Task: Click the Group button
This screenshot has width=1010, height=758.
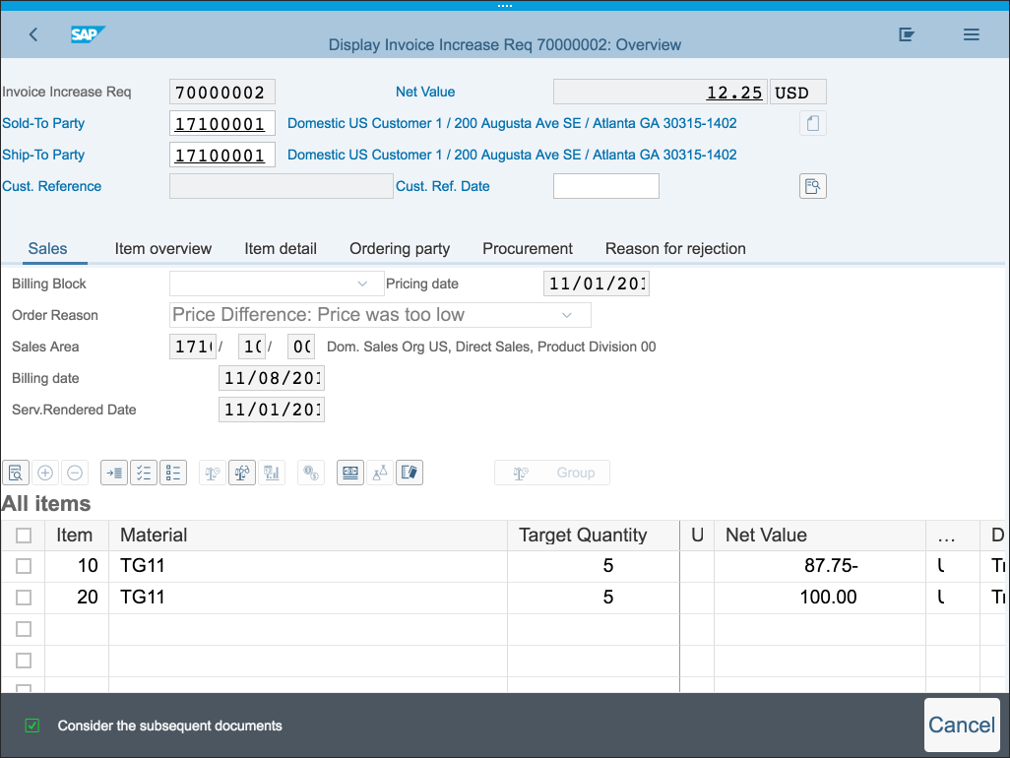Action: 552,473
